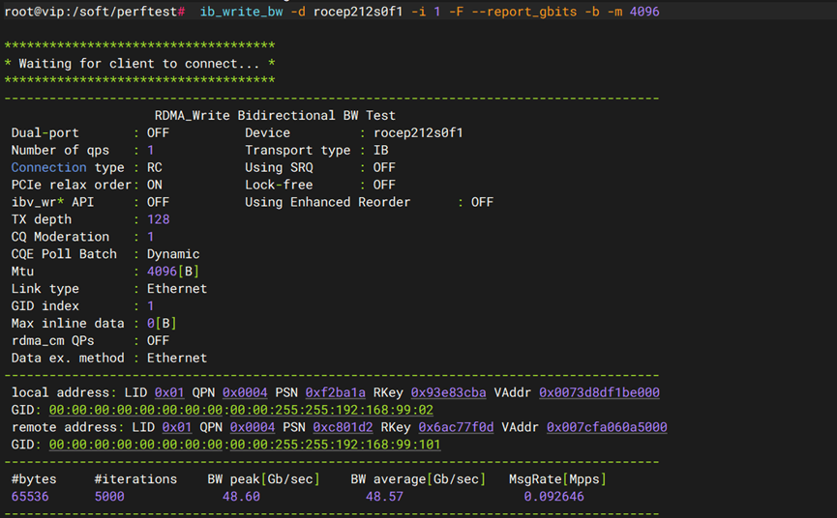Click remote PSN value 0xc801d2
Image resolution: width=837 pixels, height=518 pixels.
(343, 427)
